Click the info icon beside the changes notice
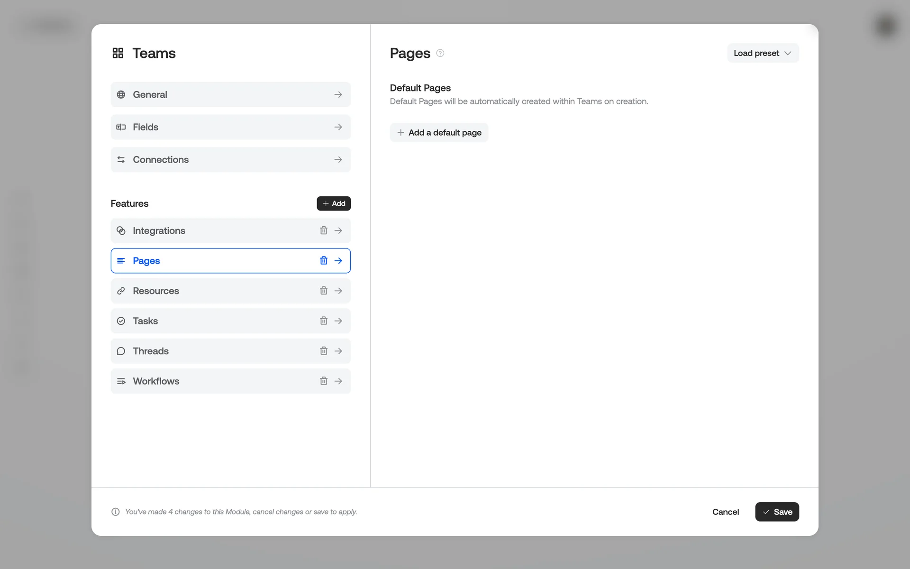The image size is (910, 569). [115, 512]
